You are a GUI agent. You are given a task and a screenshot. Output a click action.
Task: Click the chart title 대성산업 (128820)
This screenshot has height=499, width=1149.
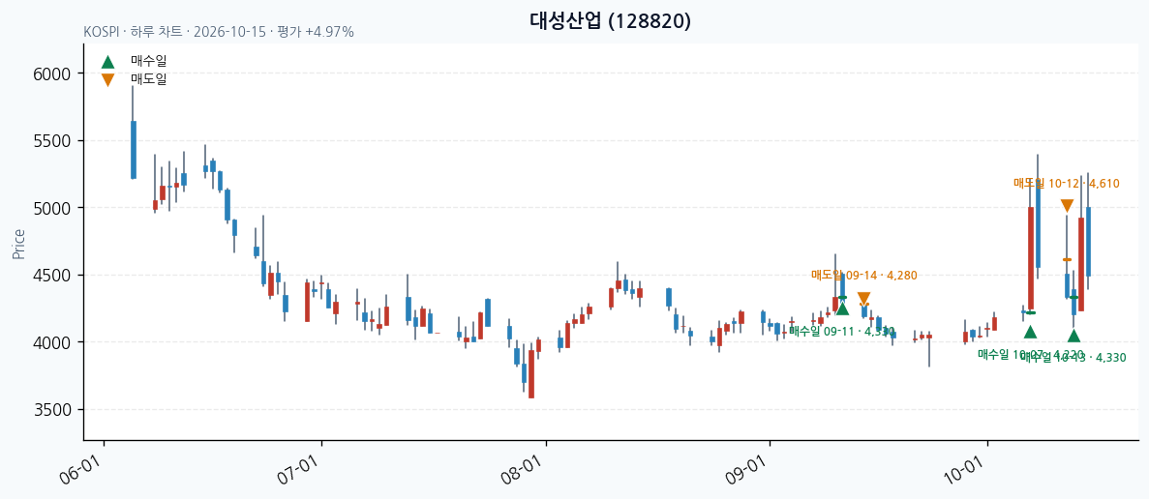[x=611, y=21]
